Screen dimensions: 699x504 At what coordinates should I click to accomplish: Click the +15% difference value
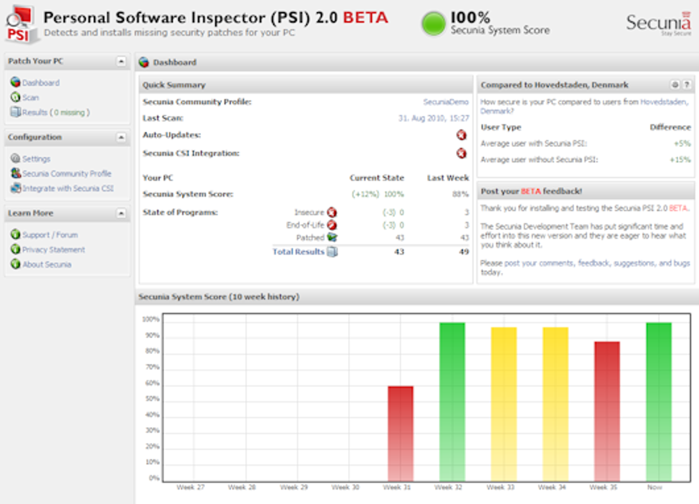(x=680, y=160)
